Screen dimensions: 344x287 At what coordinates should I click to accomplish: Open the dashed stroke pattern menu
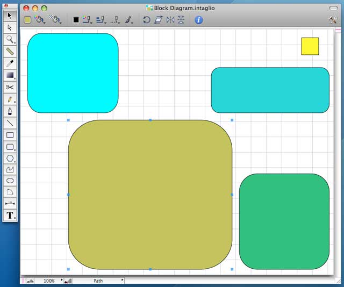115,20
